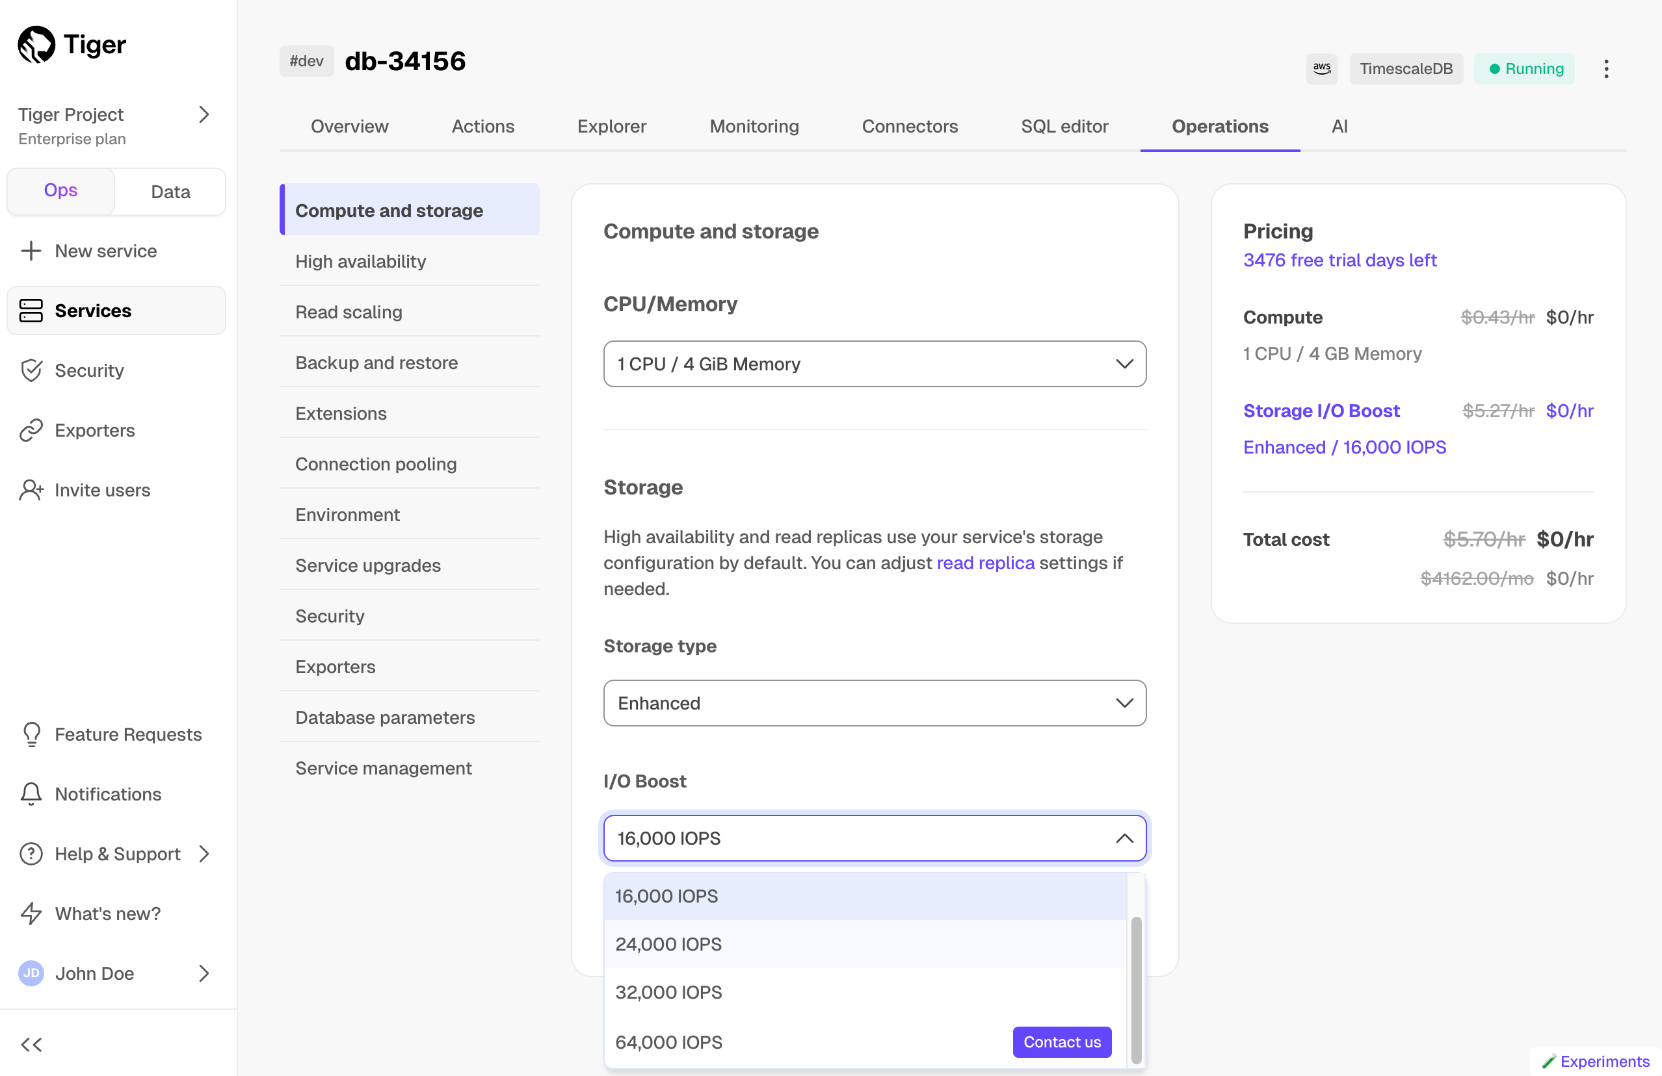This screenshot has width=1662, height=1076.
Task: Open the Notifications bell icon
Action: [31, 794]
